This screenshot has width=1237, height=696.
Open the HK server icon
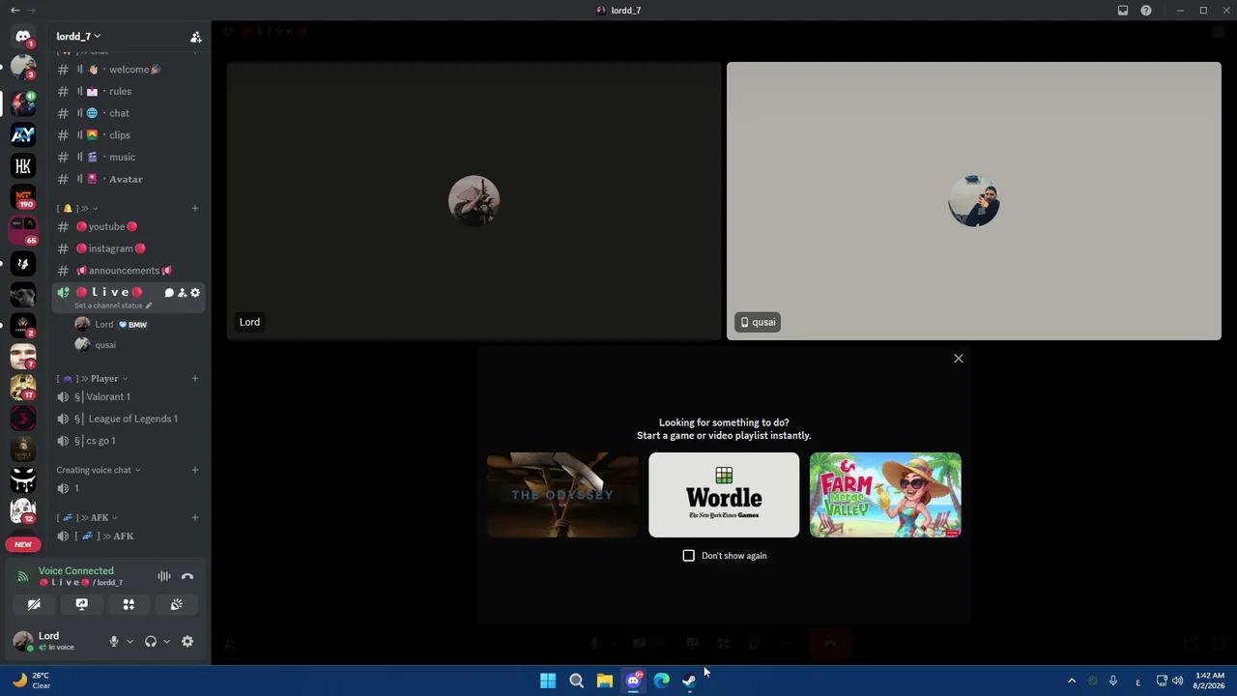point(23,166)
